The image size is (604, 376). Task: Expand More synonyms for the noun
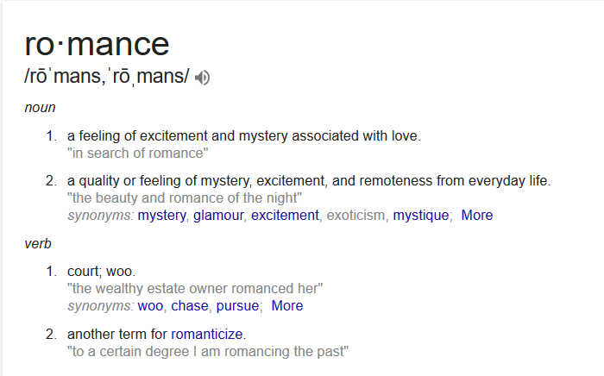tap(477, 215)
